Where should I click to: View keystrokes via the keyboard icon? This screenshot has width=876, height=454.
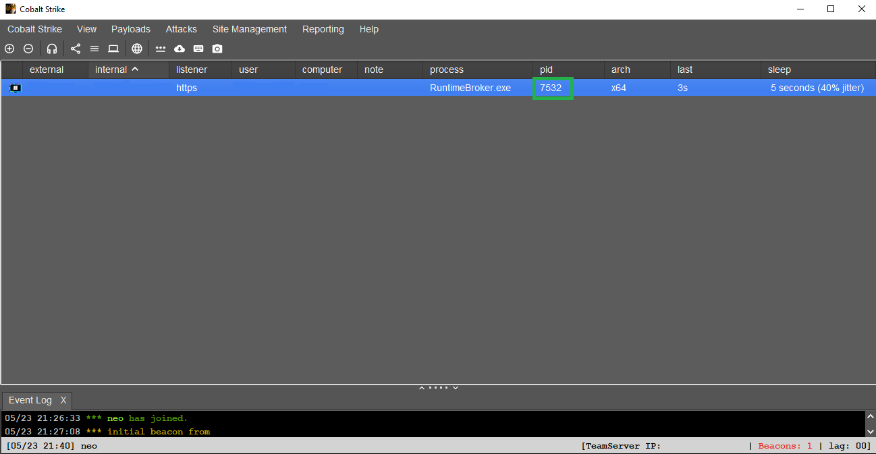[198, 49]
